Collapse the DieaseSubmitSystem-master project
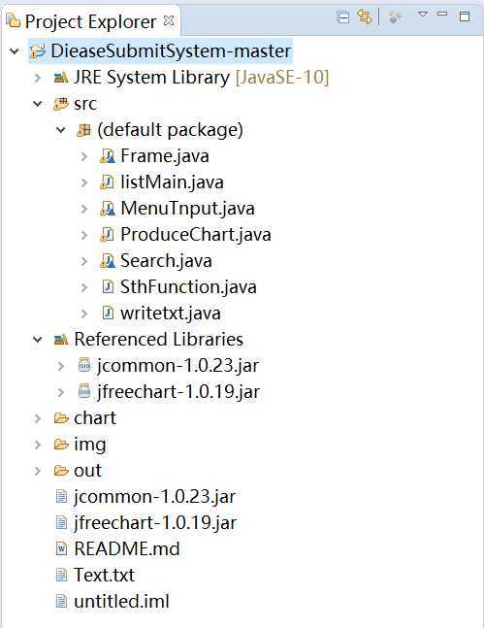Viewport: 484px width, 628px height. click(15, 51)
